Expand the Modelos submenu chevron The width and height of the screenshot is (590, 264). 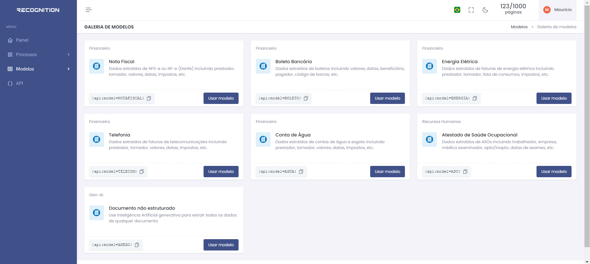point(69,69)
